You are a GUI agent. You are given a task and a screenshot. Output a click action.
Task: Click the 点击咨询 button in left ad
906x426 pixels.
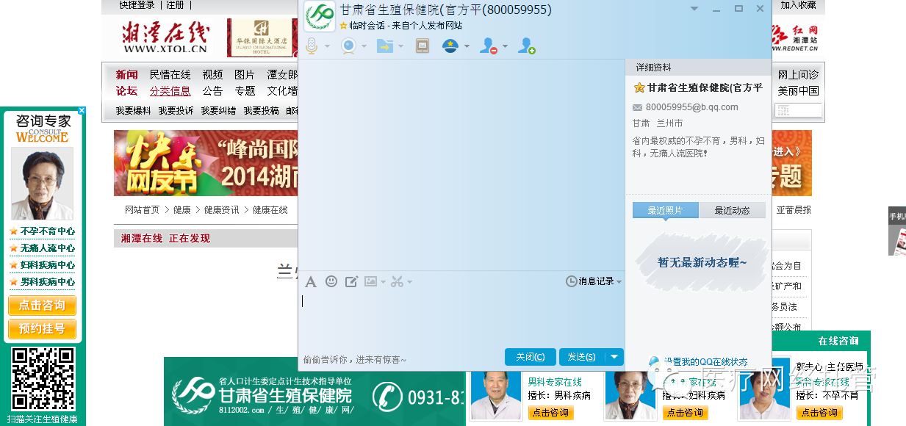coord(42,306)
